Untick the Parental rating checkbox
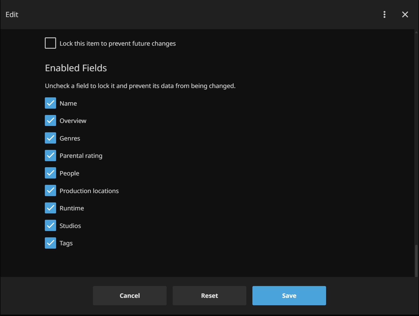Screen dimensions: 419x316 [x=50, y=156]
